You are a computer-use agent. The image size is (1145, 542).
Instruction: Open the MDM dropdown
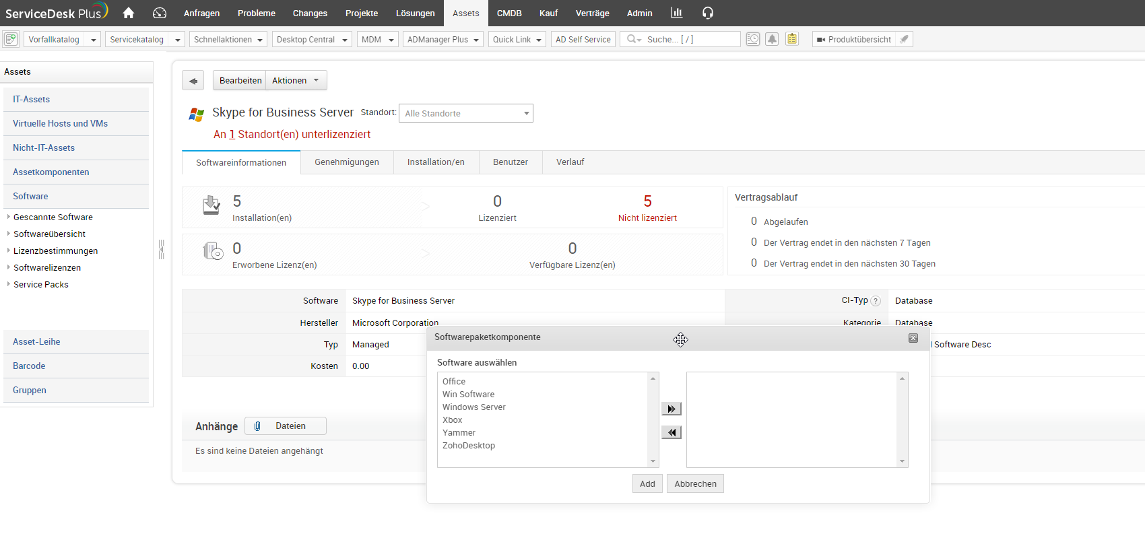pos(377,39)
